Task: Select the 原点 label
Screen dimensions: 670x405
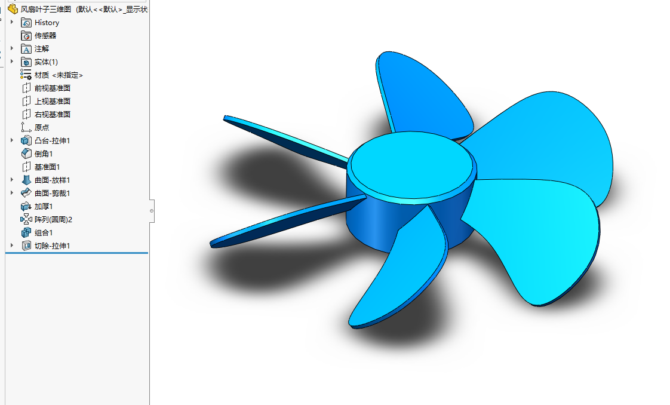Action: [x=42, y=128]
